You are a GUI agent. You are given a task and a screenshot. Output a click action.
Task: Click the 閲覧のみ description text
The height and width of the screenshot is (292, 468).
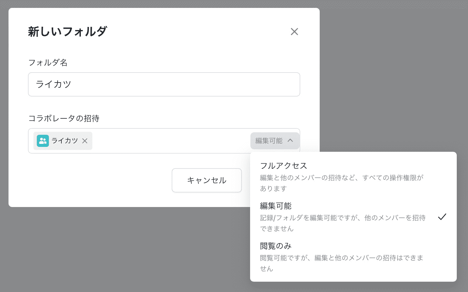tap(341, 263)
